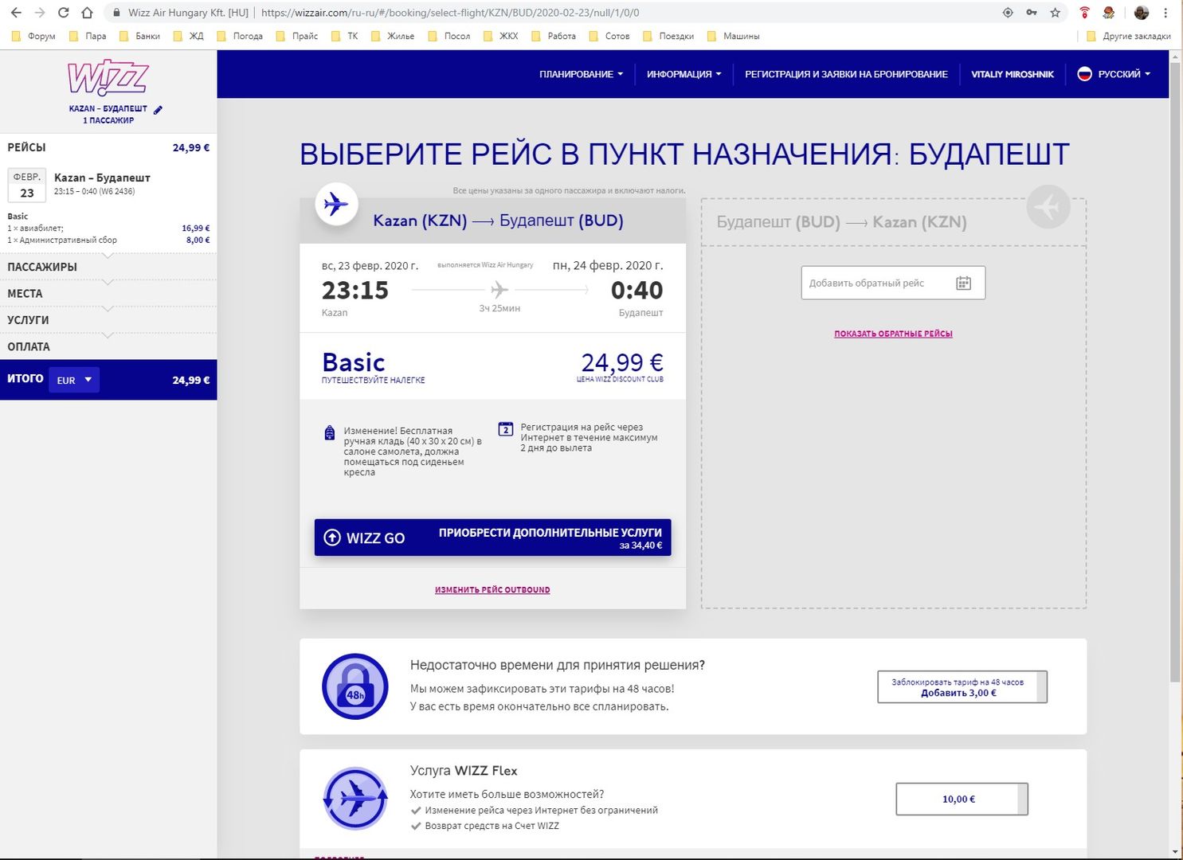Expand the Информация menu
The image size is (1183, 860).
[x=684, y=74]
